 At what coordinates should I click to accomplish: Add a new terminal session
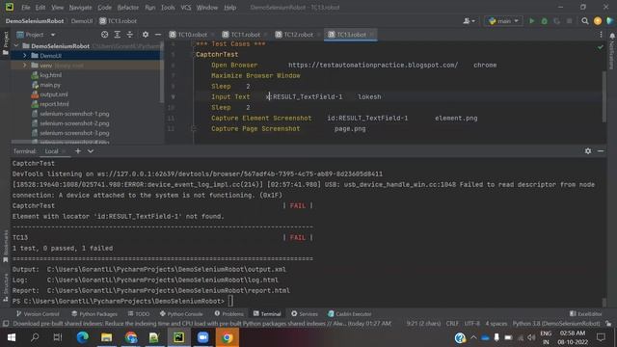tap(78, 151)
